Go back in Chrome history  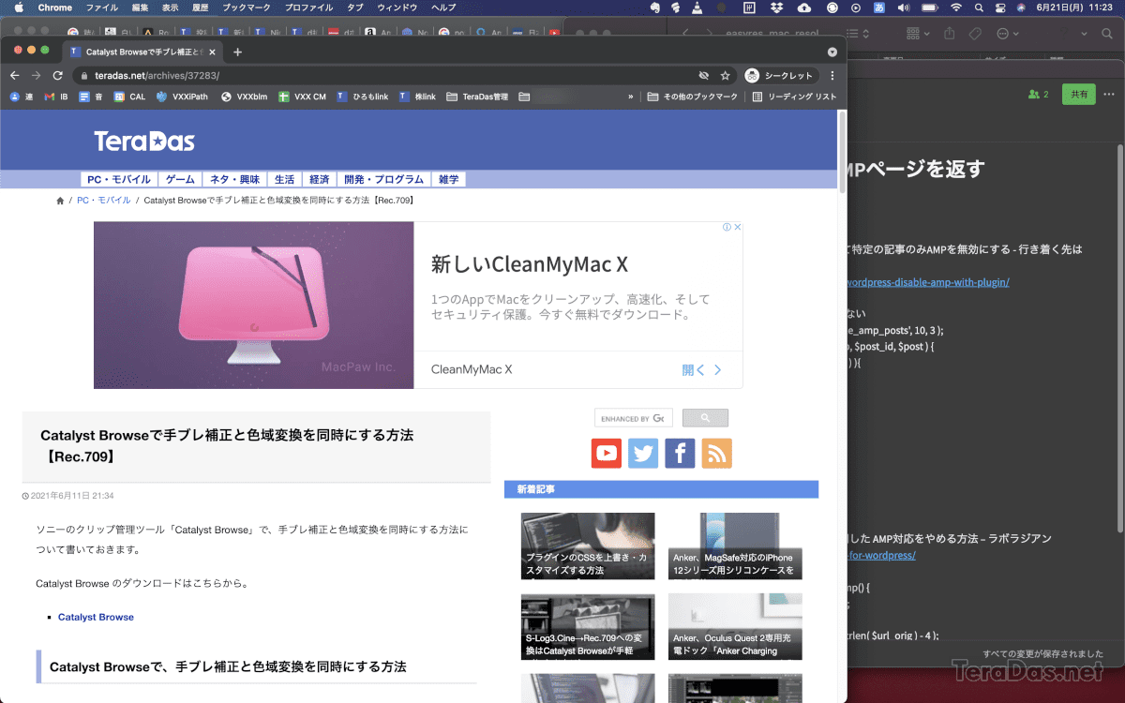click(x=14, y=75)
